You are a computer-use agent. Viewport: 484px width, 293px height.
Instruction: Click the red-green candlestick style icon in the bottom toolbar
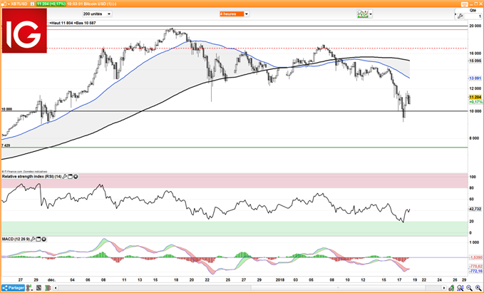click(48, 288)
